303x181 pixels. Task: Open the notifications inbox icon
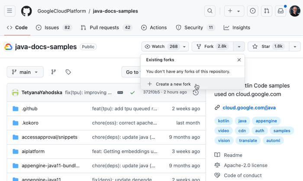[x=280, y=11]
